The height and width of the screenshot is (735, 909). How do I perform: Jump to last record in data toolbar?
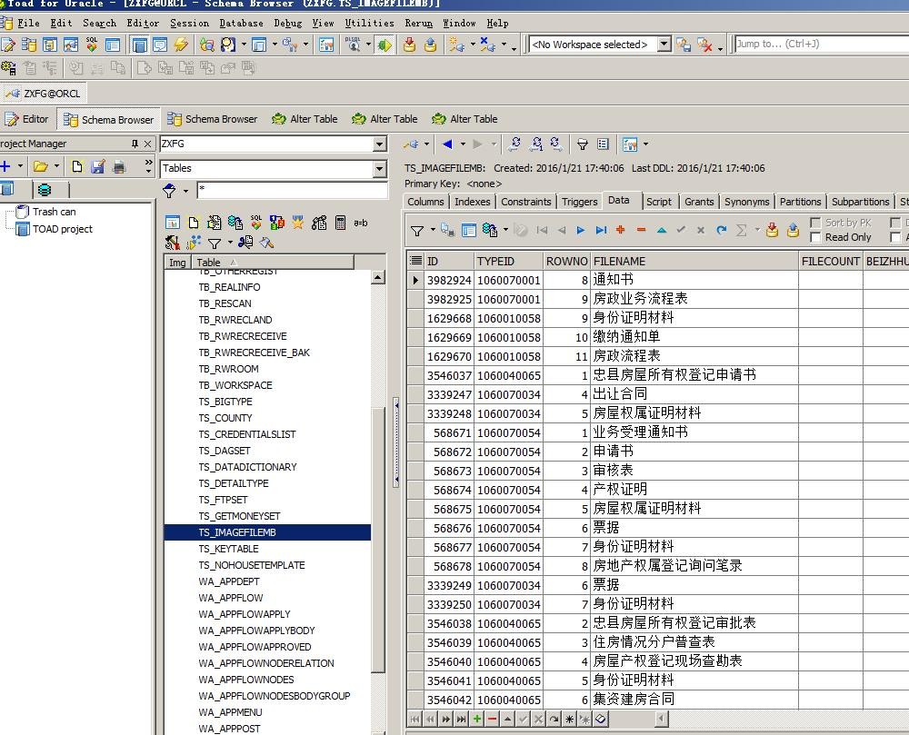tap(601, 231)
